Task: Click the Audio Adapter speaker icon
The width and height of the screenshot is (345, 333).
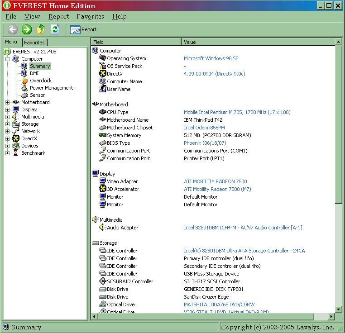Action: [x=102, y=227]
